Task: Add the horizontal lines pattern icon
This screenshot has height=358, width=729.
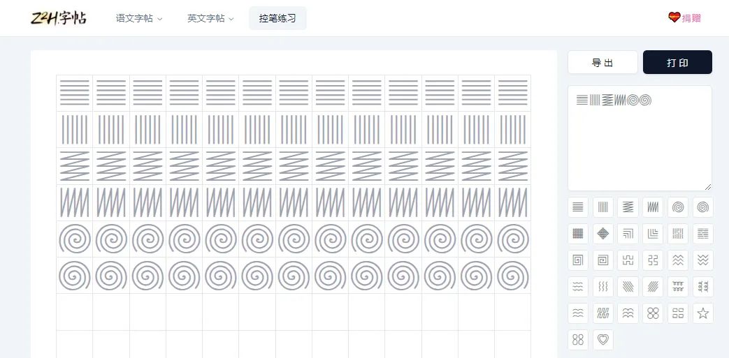Action: (x=578, y=207)
